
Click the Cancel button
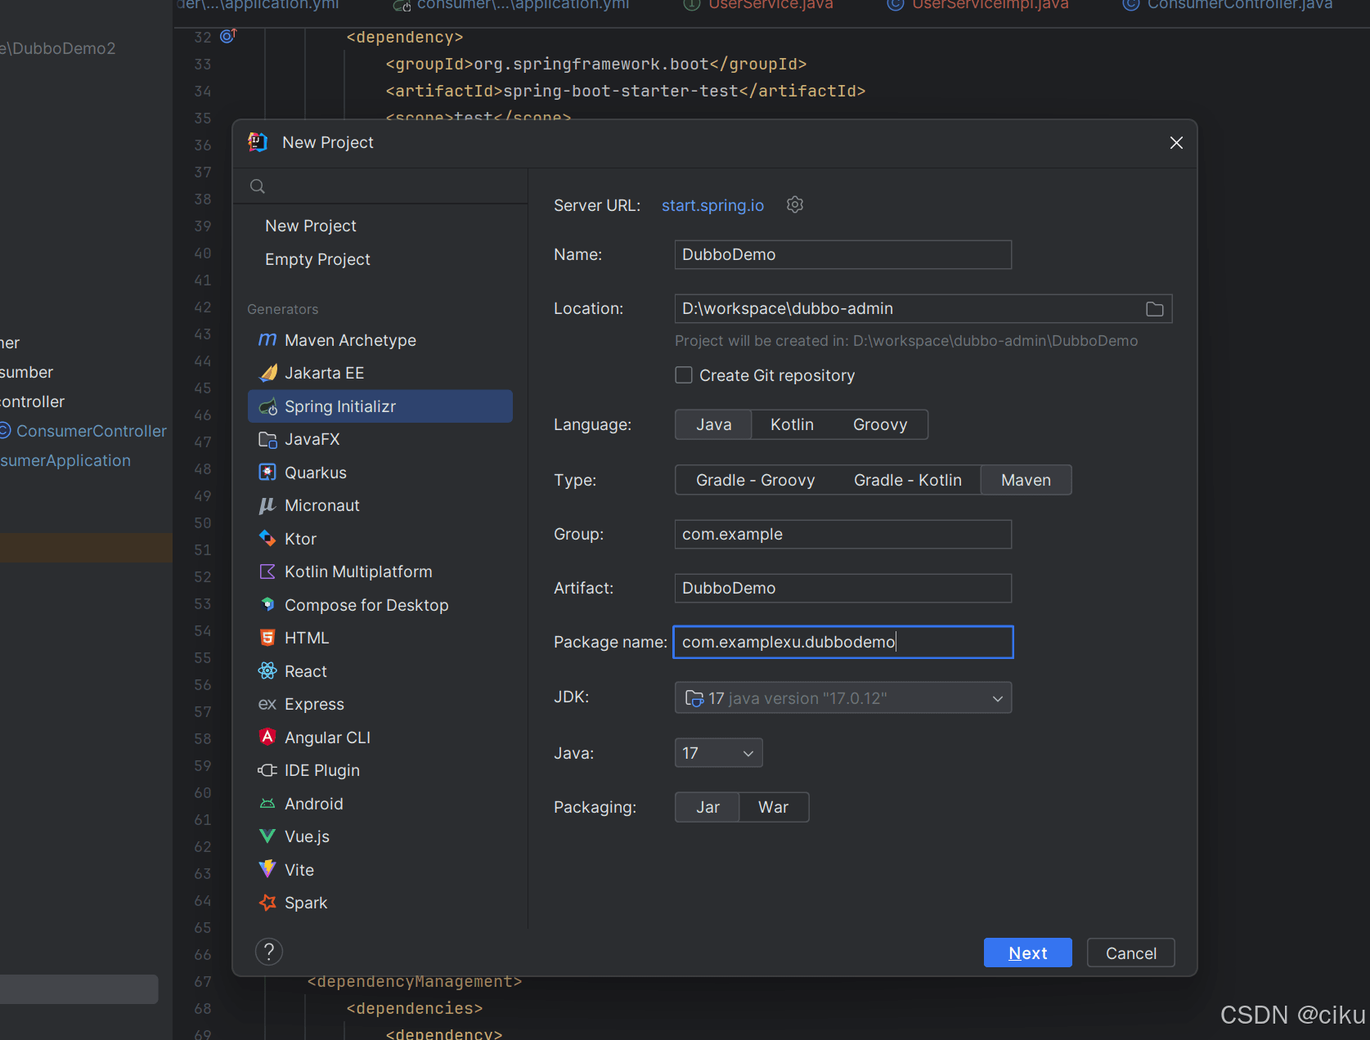[x=1130, y=953]
